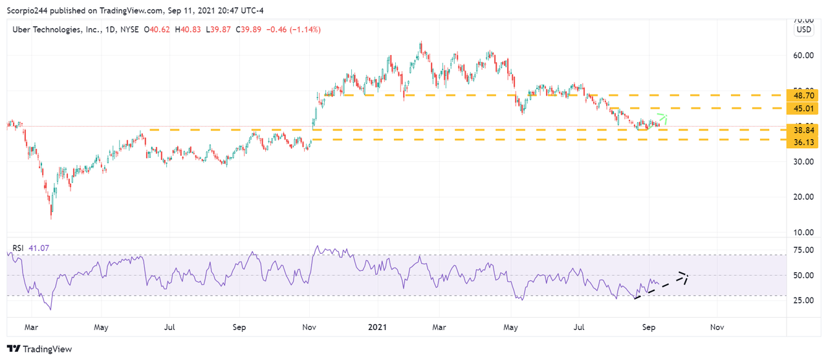Click the Sep 2021 label right of Jul
828x361 pixels.
click(x=648, y=327)
